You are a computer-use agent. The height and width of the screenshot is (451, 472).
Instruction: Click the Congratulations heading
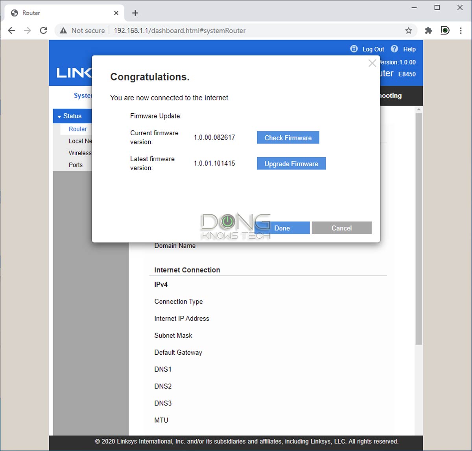click(150, 77)
